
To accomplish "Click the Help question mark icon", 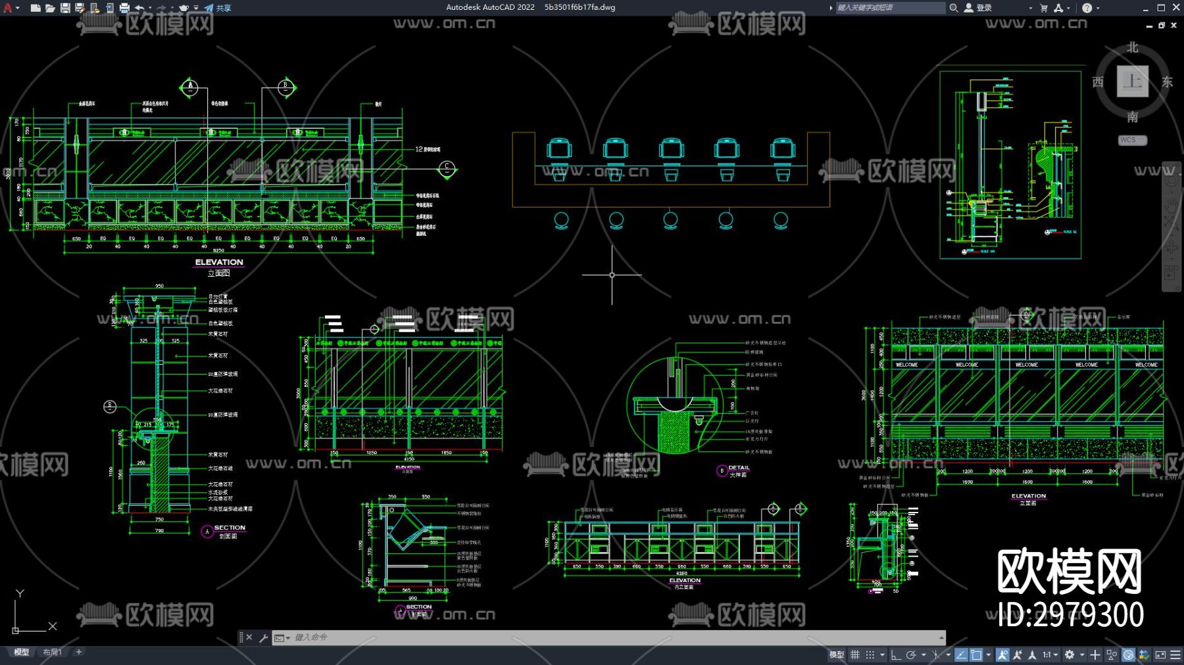I will point(1087,8).
